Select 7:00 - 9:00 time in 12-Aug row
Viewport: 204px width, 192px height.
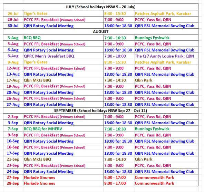[119, 68]
